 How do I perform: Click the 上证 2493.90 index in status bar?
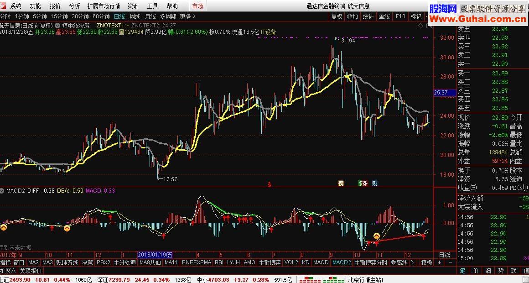click(x=15, y=280)
